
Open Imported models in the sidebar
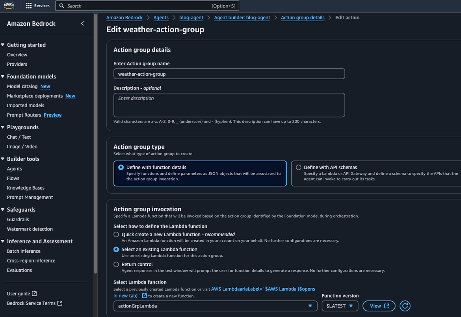pos(26,105)
